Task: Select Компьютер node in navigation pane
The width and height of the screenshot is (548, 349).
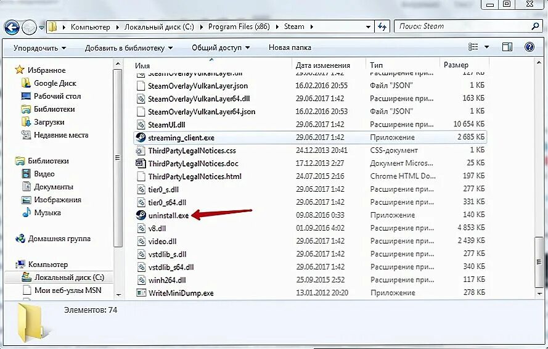Action: click(x=48, y=265)
